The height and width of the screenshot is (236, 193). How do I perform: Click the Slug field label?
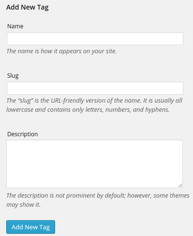[x=13, y=76]
